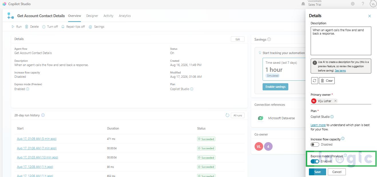Click the Microsoft Dataverse connection icon
The height and width of the screenshot is (177, 377).
click(x=260, y=118)
